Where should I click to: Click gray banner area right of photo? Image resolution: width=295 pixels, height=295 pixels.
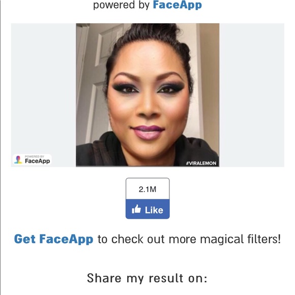pyautogui.click(x=252, y=95)
